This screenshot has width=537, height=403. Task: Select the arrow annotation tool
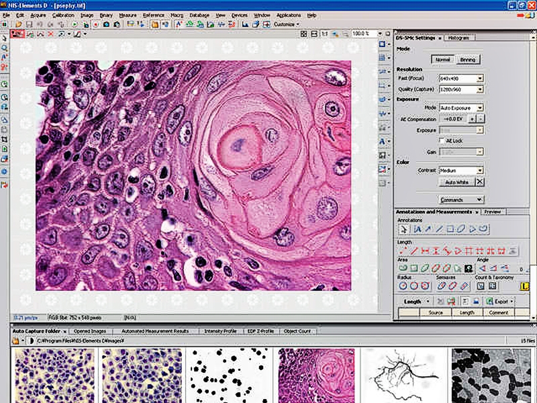point(429,229)
